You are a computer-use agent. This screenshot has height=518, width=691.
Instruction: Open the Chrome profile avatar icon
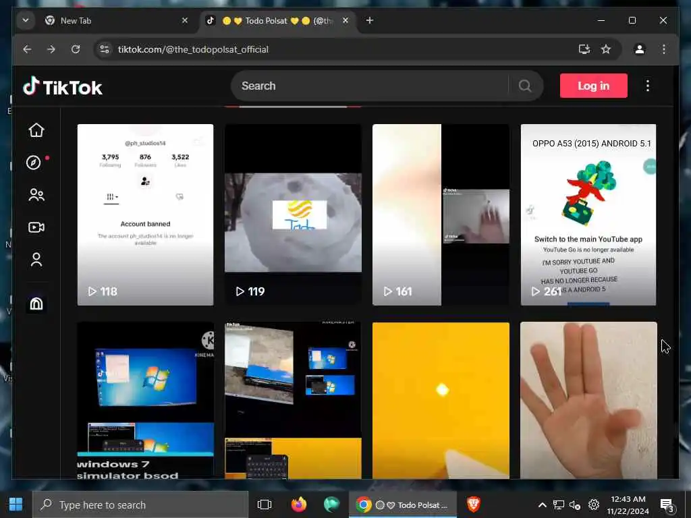[640, 49]
